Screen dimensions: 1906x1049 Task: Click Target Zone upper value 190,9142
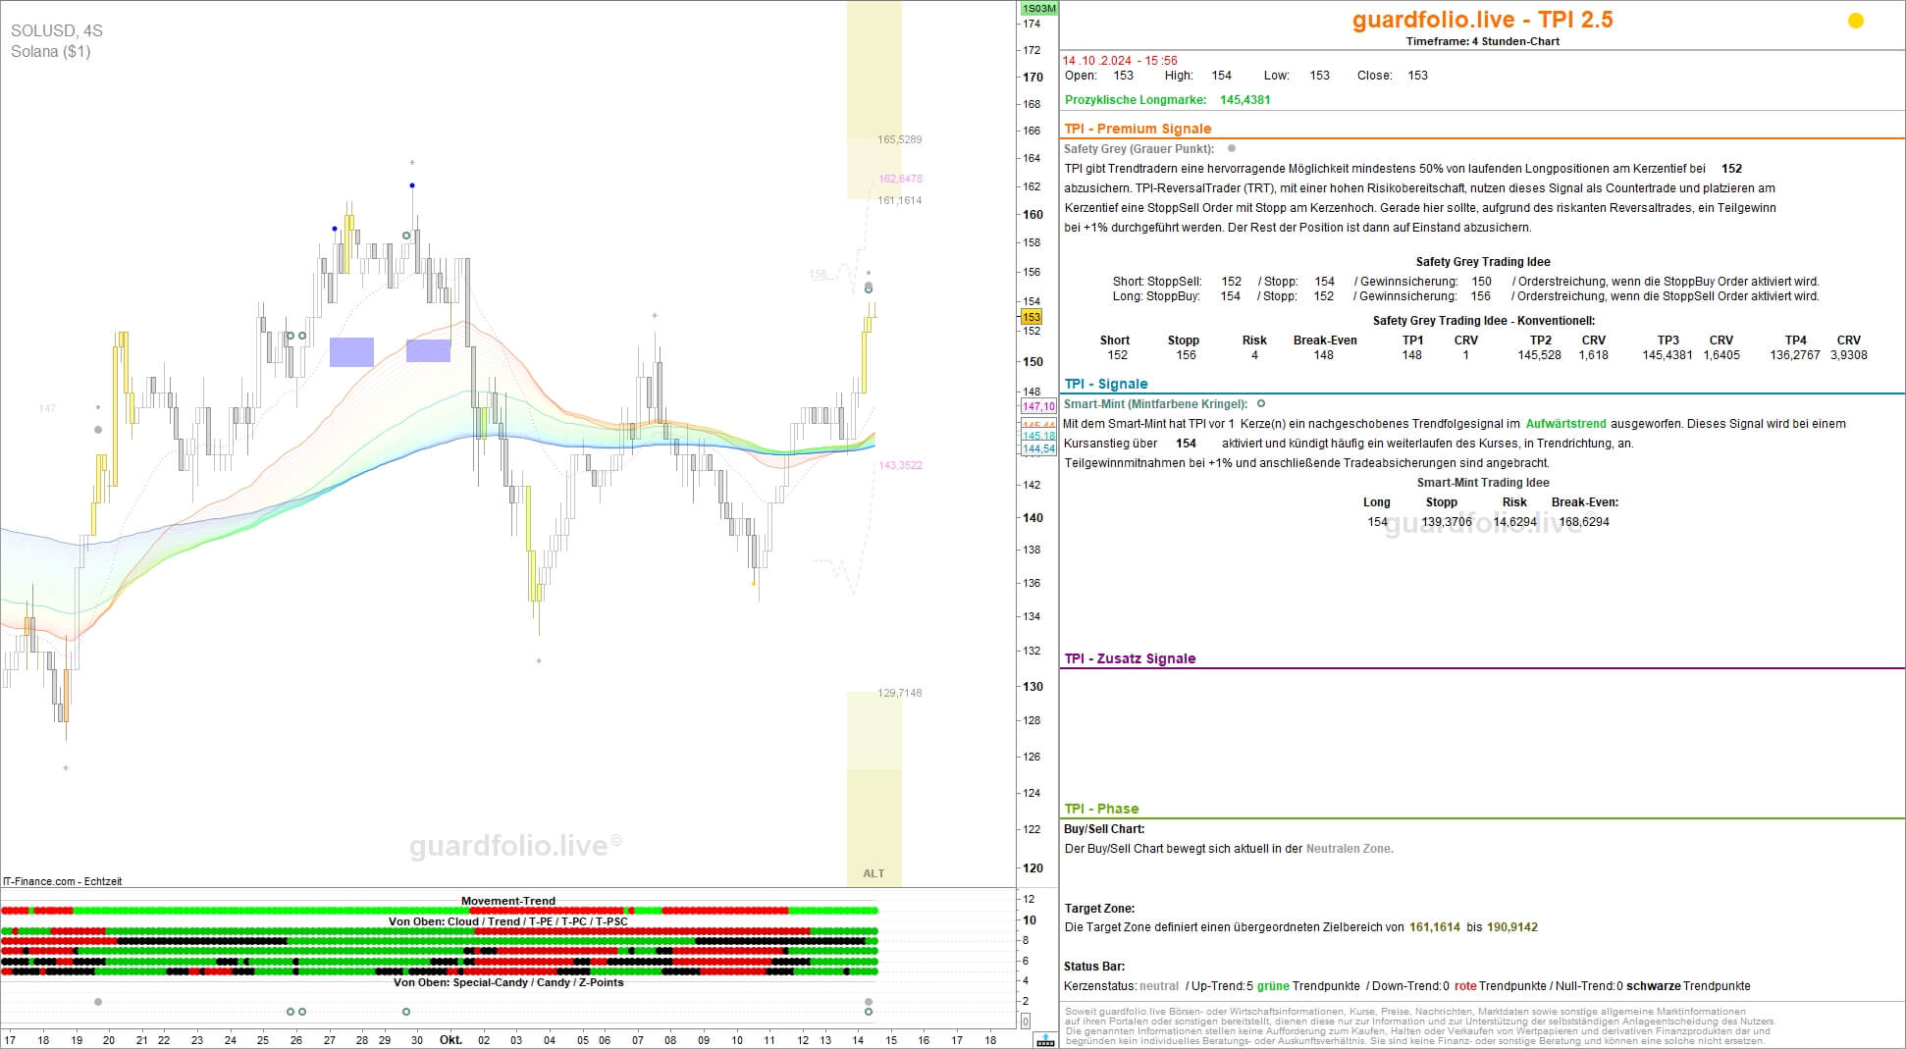pos(1511,927)
